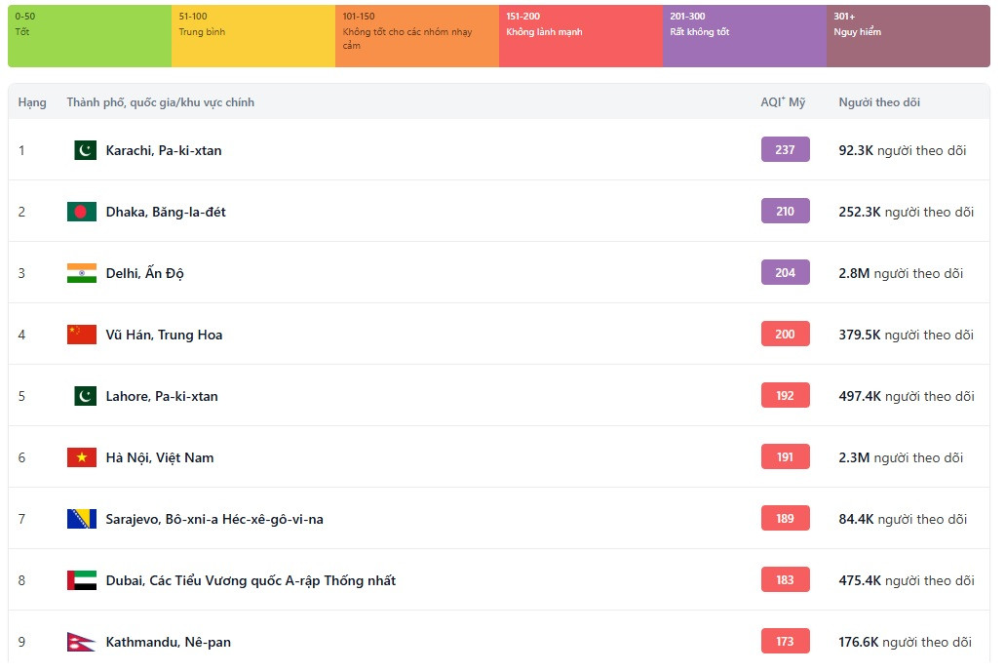The image size is (1005, 672).
Task: Click the maroon 301+ Nguy hiểm block
Action: [908, 36]
